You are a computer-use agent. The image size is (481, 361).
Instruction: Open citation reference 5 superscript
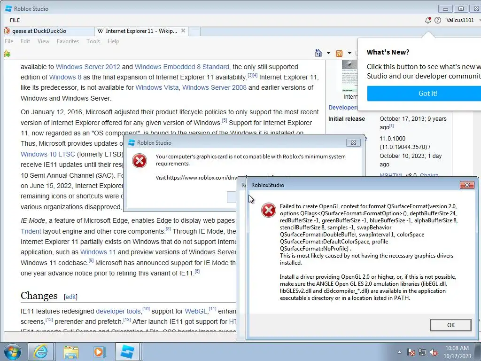(225, 120)
